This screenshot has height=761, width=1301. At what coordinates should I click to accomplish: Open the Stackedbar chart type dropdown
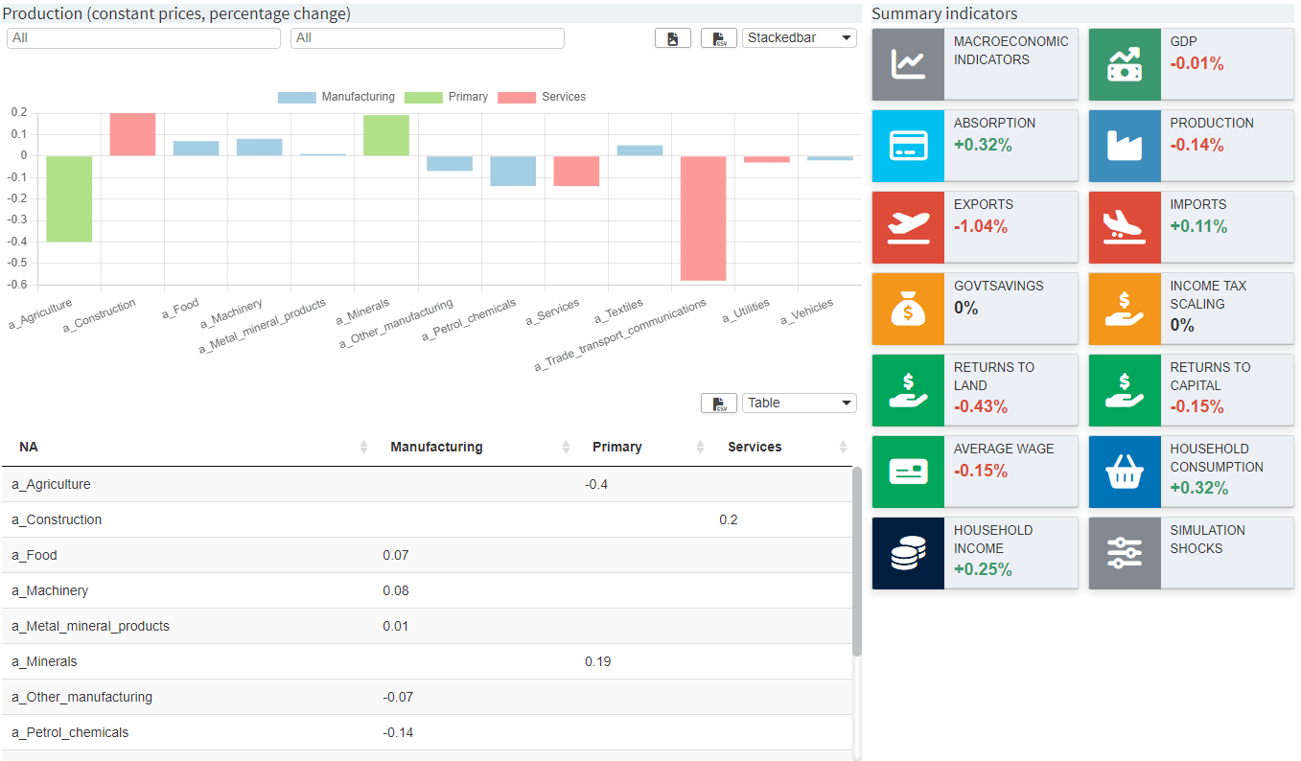point(799,38)
